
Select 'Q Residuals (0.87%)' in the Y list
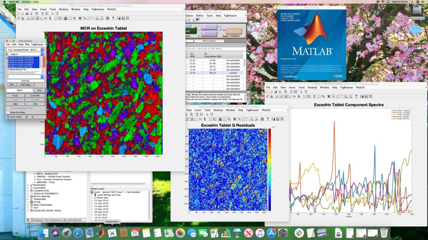pyautogui.click(x=17, y=70)
